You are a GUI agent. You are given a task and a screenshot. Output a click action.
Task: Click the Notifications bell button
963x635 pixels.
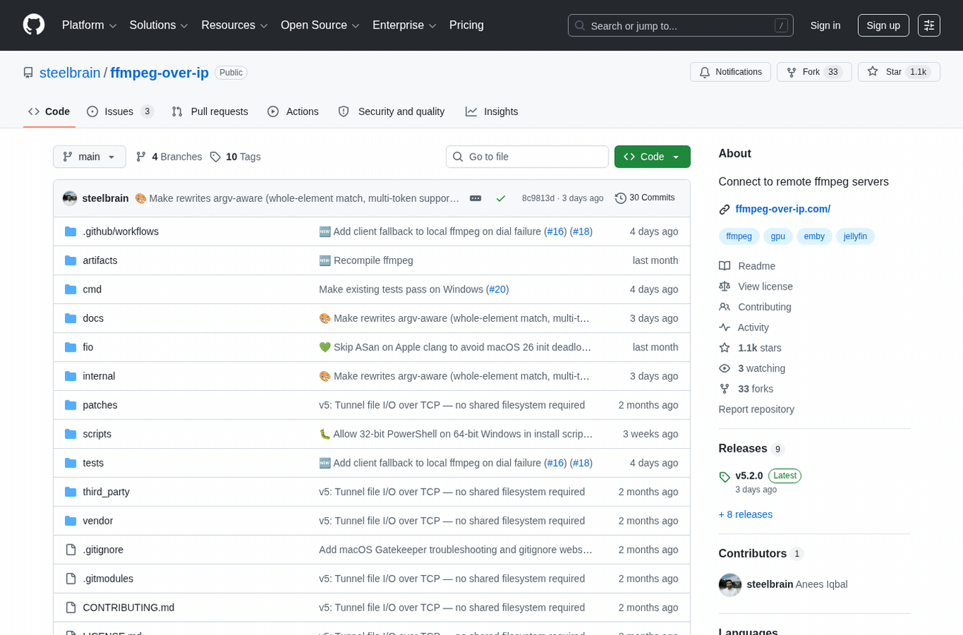730,72
